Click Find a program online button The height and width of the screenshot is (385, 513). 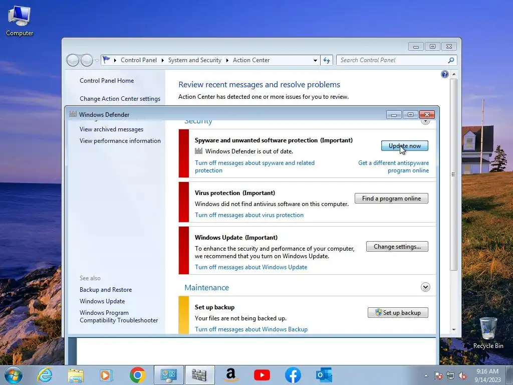(x=391, y=199)
